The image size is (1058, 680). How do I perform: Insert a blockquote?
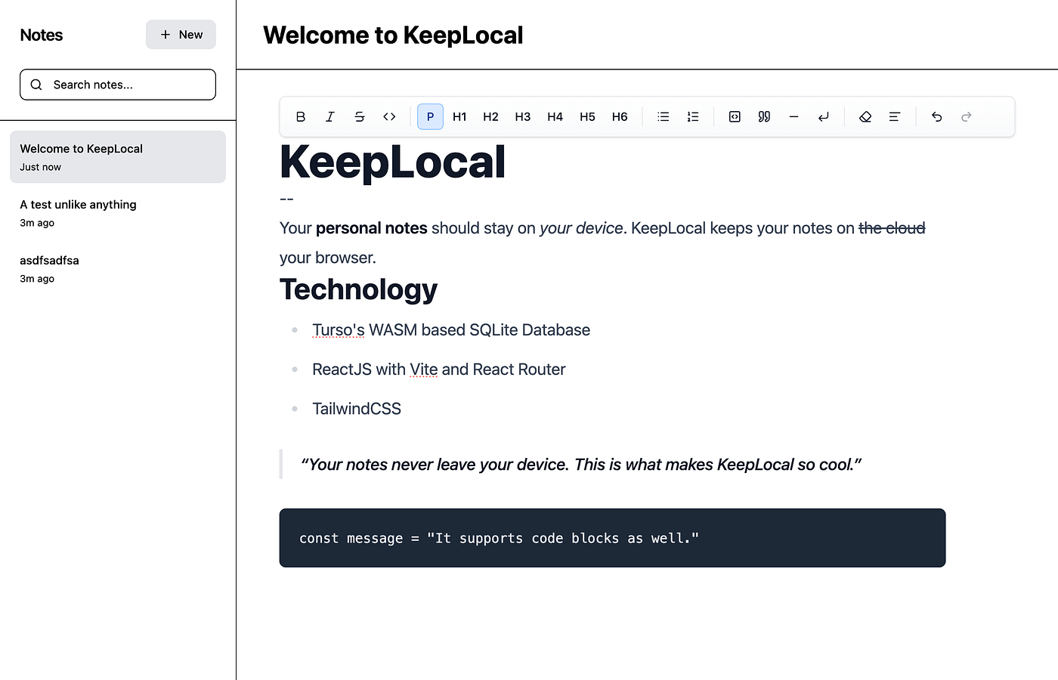764,116
